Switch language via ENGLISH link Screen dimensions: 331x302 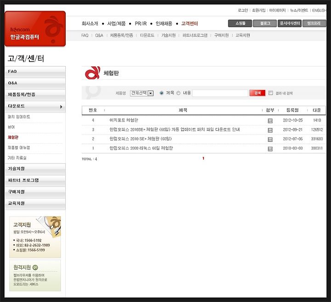[319, 10]
